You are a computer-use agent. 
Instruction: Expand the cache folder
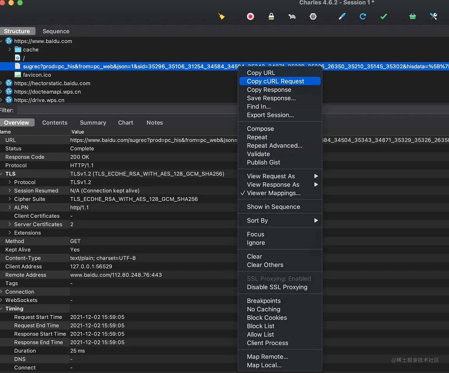pyautogui.click(x=10, y=49)
